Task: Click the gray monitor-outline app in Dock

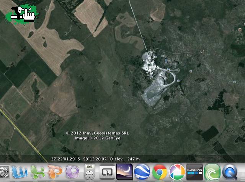Action: 107,172
